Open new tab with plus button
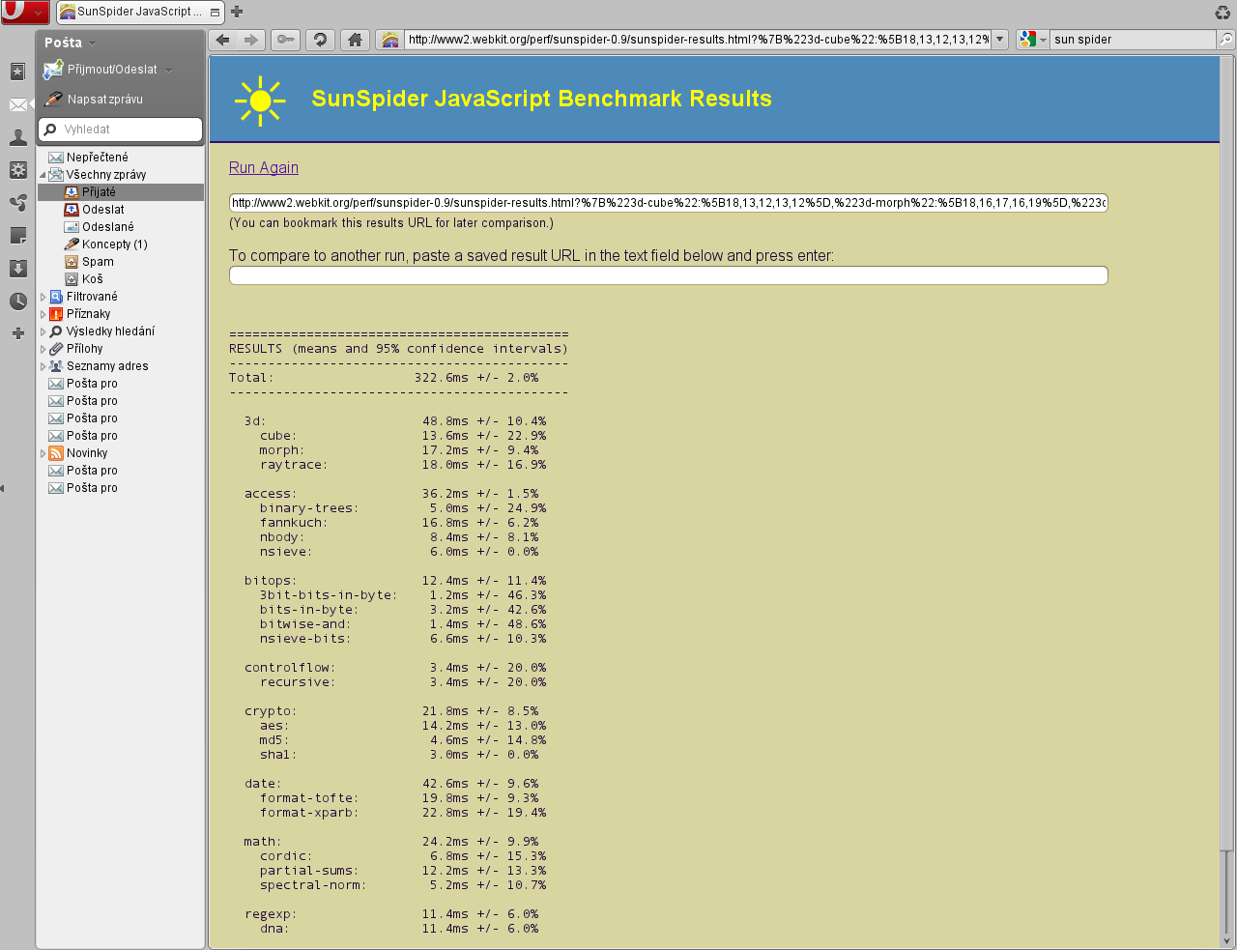 pyautogui.click(x=237, y=12)
